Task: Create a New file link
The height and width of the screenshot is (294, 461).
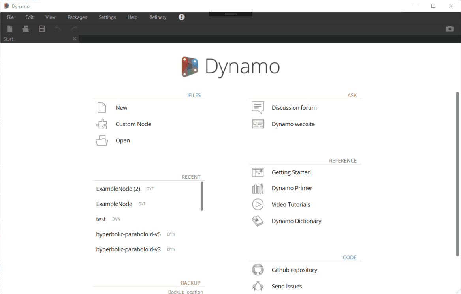Action: pyautogui.click(x=121, y=107)
